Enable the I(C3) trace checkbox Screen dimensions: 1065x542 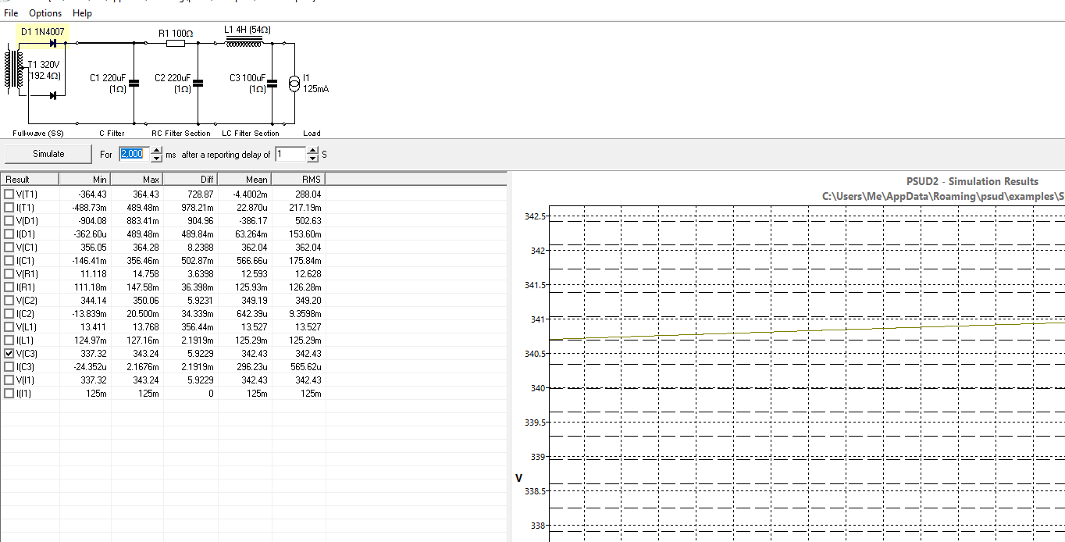click(9, 366)
